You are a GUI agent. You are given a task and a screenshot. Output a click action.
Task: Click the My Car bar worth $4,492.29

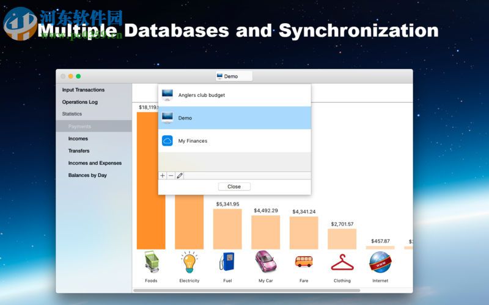click(266, 232)
